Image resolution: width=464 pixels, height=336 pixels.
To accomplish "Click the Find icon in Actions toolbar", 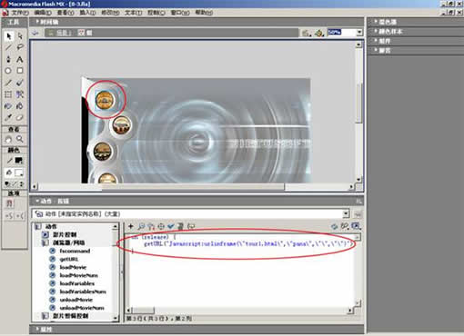I will [141, 226].
